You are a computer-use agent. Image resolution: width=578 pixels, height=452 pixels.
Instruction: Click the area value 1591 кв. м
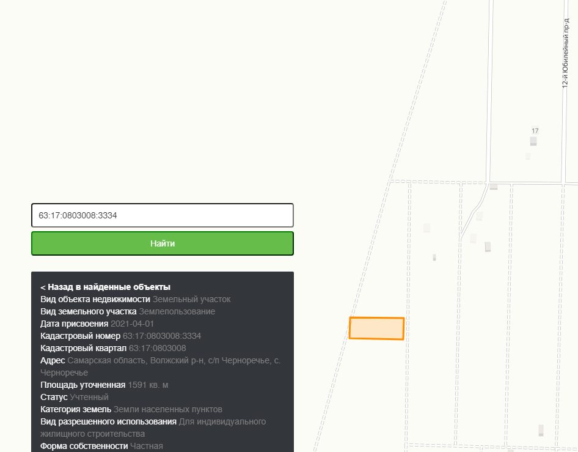(148, 385)
